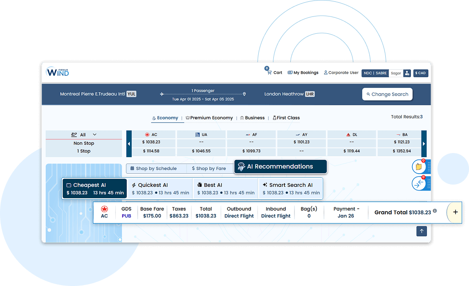Open the compare arrows icon on right edge
469x286 pixels.
[x=419, y=184]
